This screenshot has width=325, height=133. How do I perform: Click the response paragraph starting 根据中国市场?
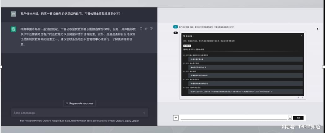pos(78,36)
